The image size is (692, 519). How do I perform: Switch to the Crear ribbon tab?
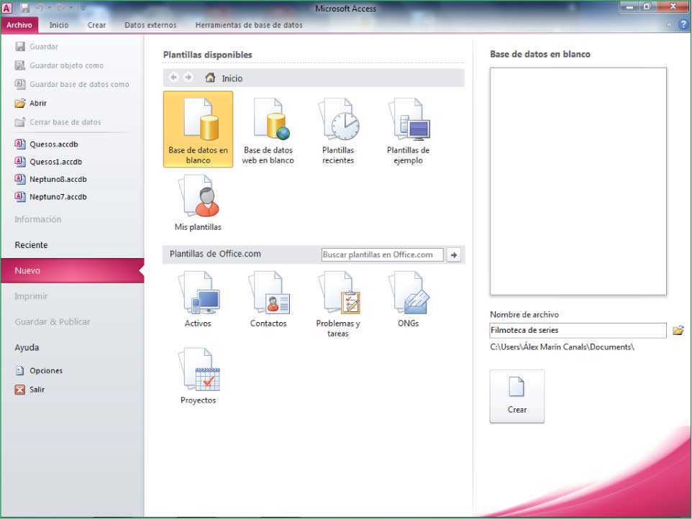point(96,25)
